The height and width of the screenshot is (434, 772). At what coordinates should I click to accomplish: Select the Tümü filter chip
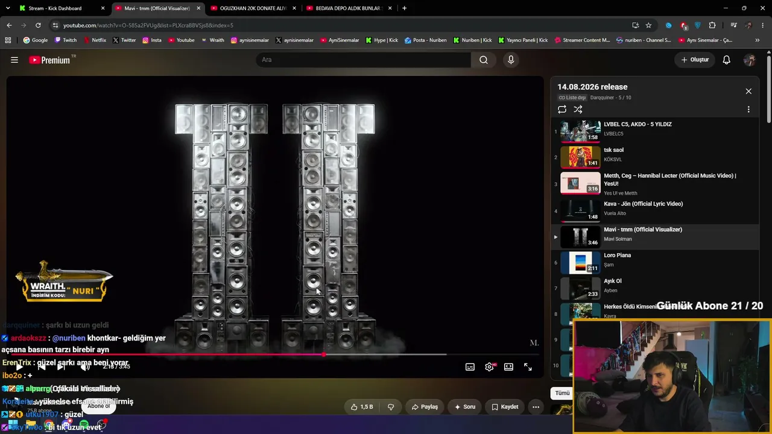[x=562, y=393]
